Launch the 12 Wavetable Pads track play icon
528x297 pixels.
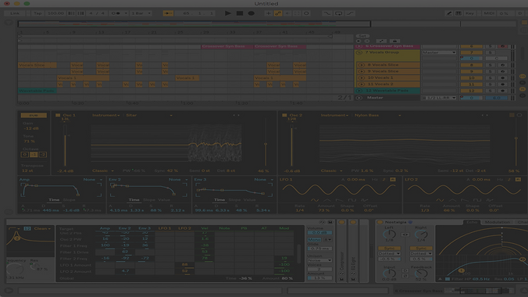359,91
